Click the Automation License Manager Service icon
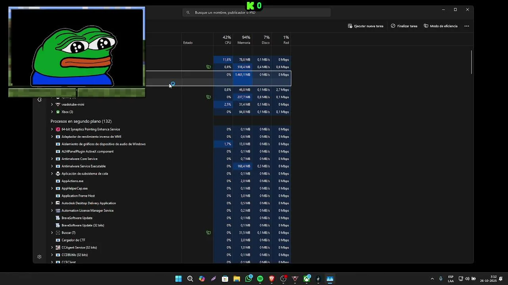Screen dimensions: 508x285 [58, 211]
